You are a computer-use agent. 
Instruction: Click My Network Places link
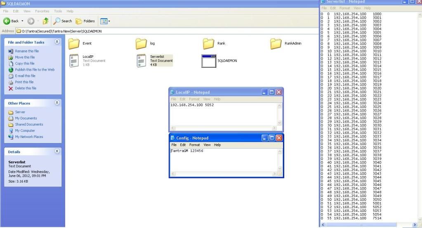29,137
